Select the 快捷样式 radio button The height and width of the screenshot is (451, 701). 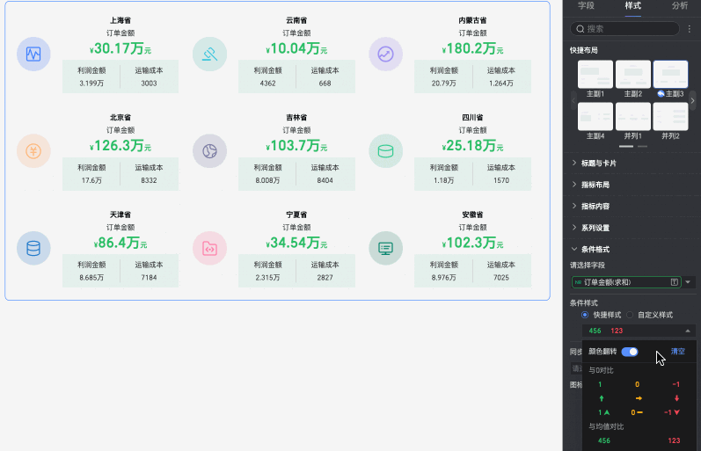coord(585,315)
